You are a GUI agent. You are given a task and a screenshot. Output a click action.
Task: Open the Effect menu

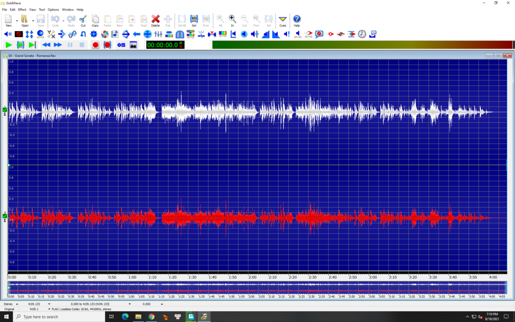tap(22, 10)
